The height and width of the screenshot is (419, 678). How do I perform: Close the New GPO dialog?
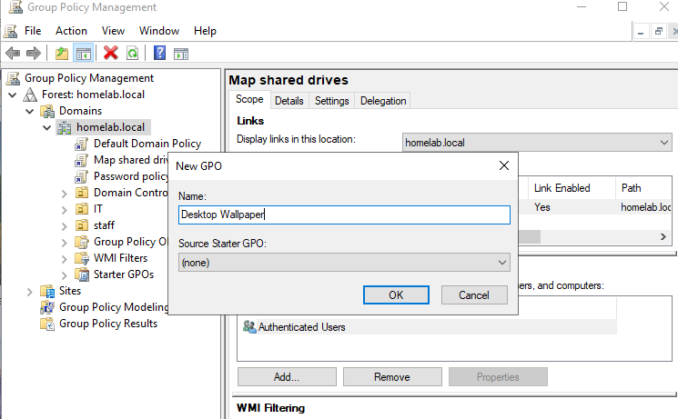(x=504, y=165)
